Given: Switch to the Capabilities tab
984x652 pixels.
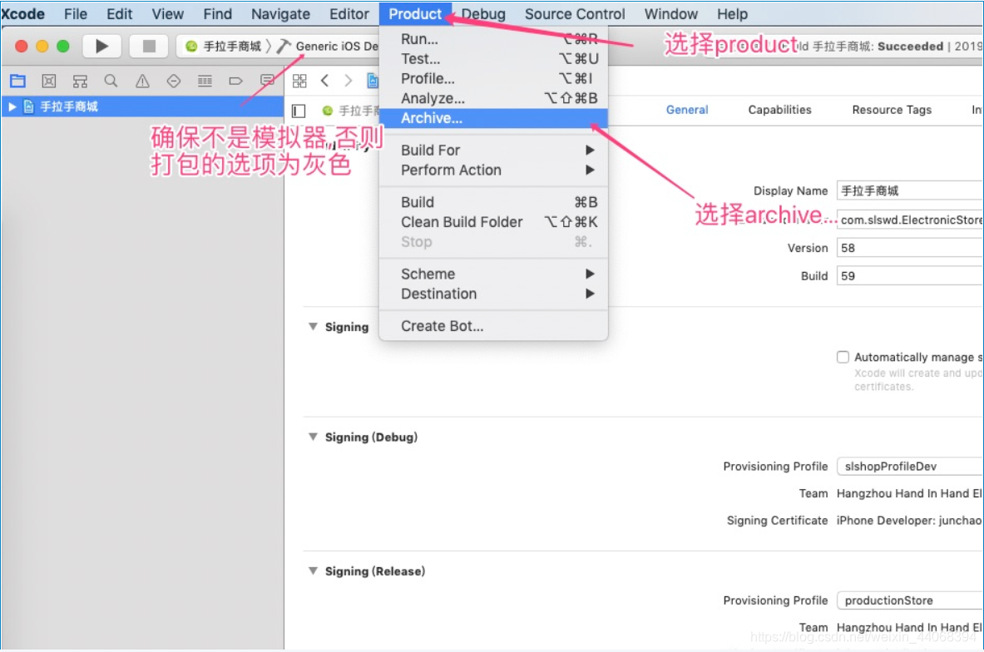Looking at the screenshot, I should 779,110.
